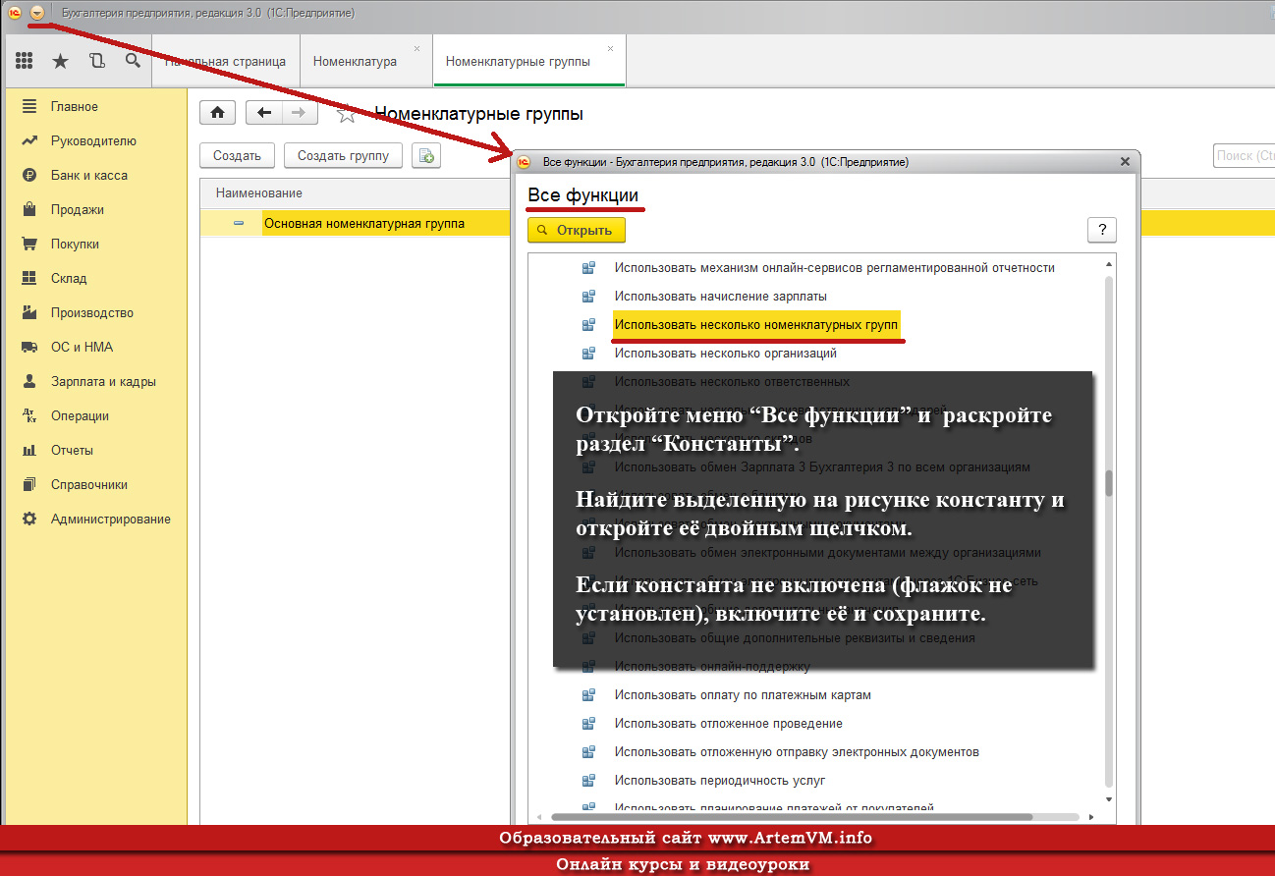Select Использовать периодичность услуг
This screenshot has width=1275, height=876.
click(720, 780)
